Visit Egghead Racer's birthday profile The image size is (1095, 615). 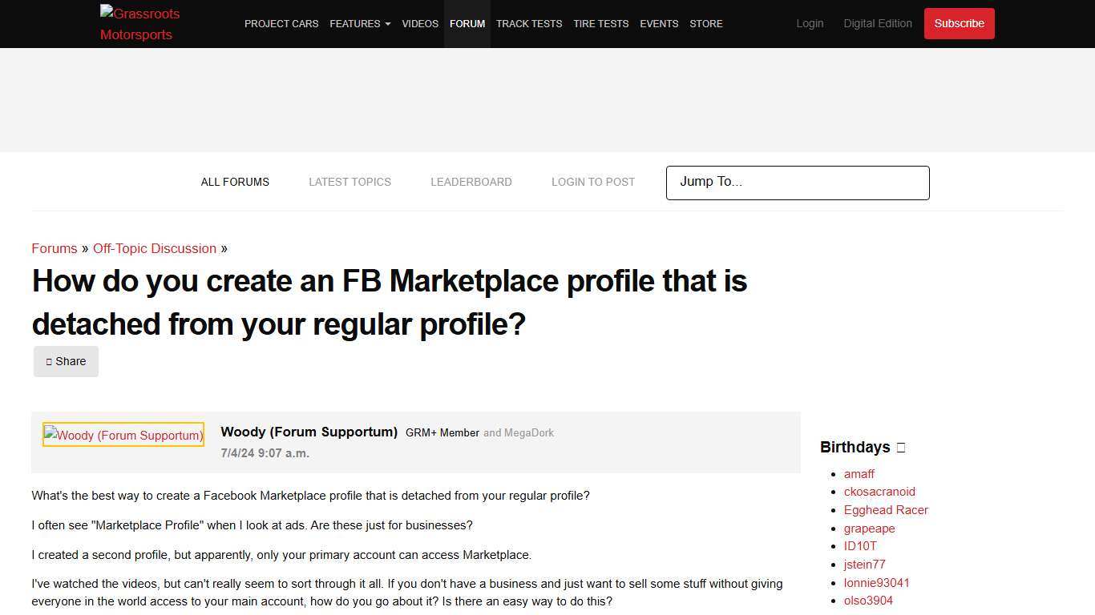[886, 509]
